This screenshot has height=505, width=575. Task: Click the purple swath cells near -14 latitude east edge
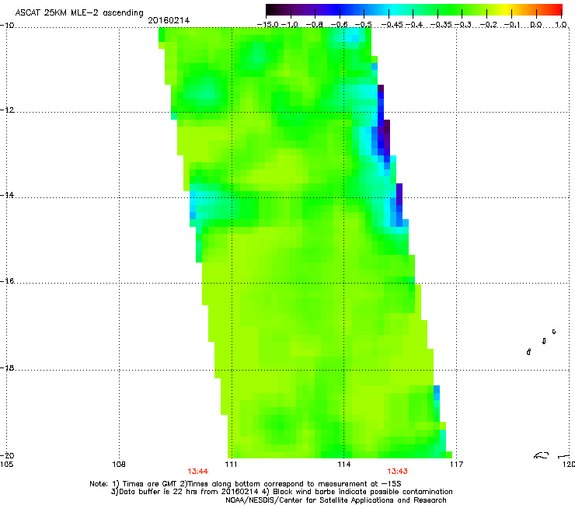pyautogui.click(x=399, y=194)
